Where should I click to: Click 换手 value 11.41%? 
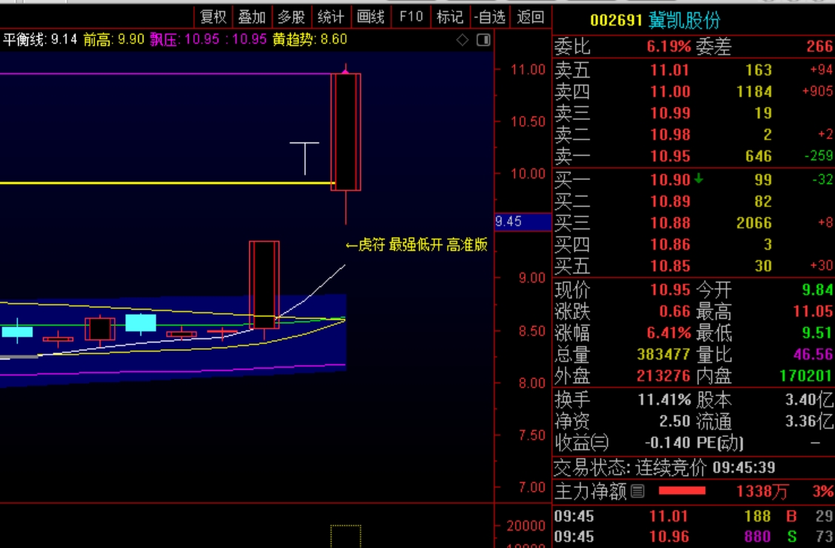tap(664, 399)
